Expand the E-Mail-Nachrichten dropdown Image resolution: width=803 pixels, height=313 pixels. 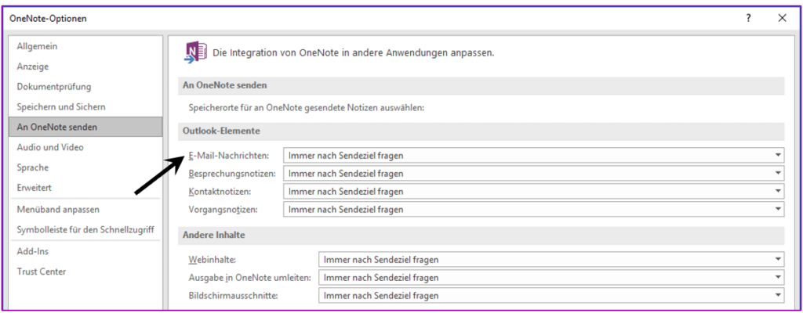(533, 155)
